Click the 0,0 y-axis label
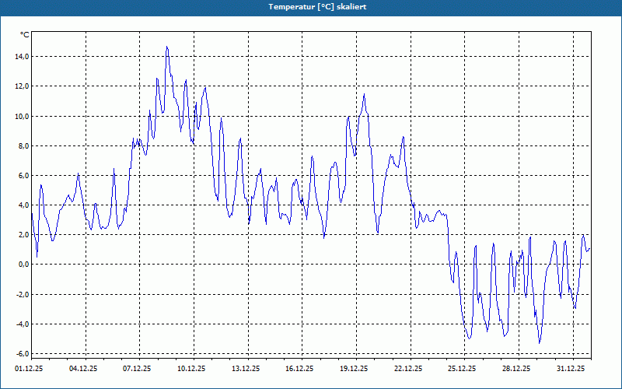 point(24,265)
